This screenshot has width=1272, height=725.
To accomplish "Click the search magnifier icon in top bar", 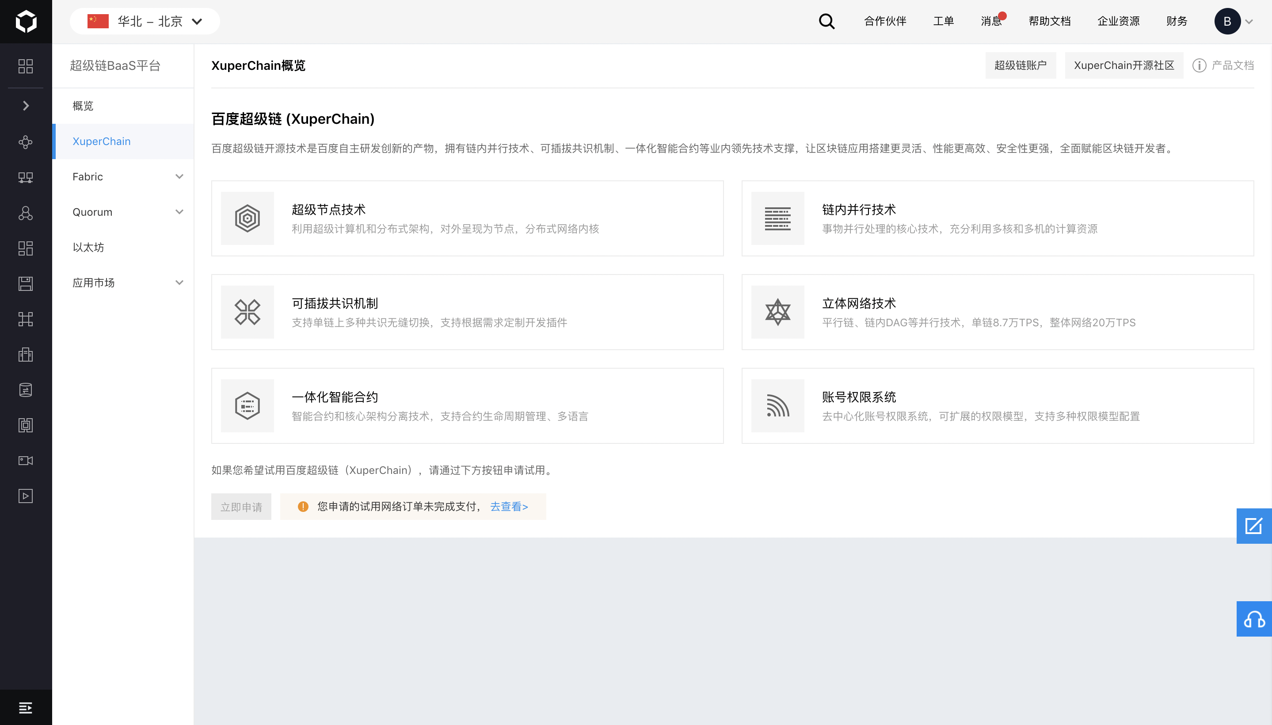I will click(x=826, y=21).
